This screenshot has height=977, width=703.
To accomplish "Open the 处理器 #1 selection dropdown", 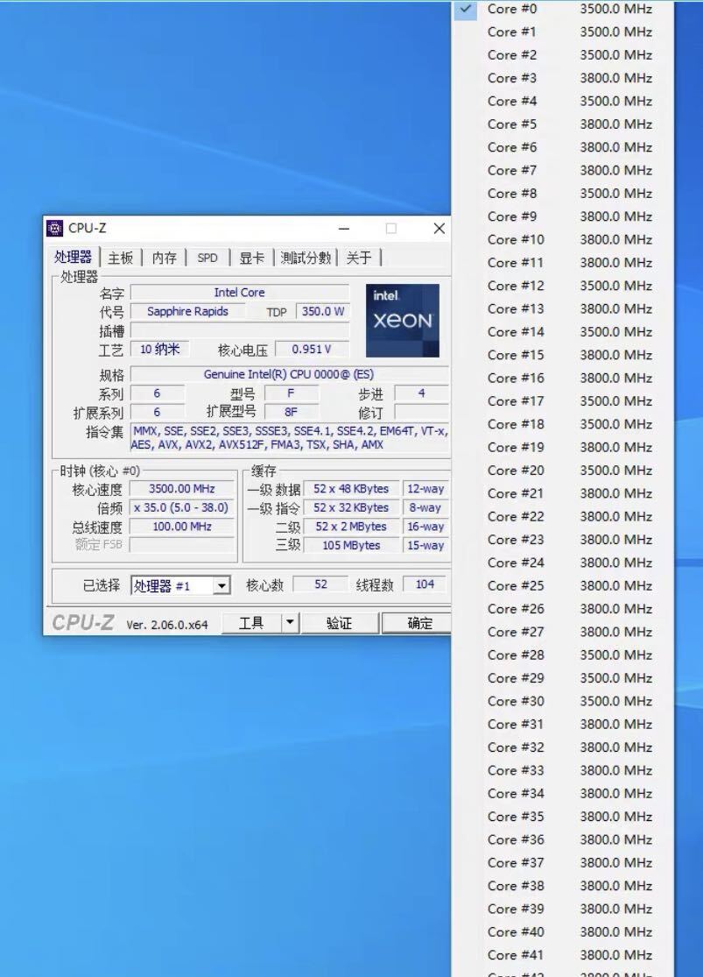I will point(221,586).
